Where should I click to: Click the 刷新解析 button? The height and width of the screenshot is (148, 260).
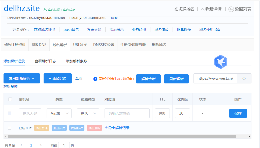click(176, 79)
